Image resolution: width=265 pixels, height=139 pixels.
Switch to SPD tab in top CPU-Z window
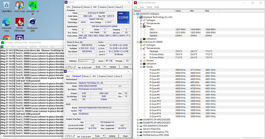pos(95,7)
